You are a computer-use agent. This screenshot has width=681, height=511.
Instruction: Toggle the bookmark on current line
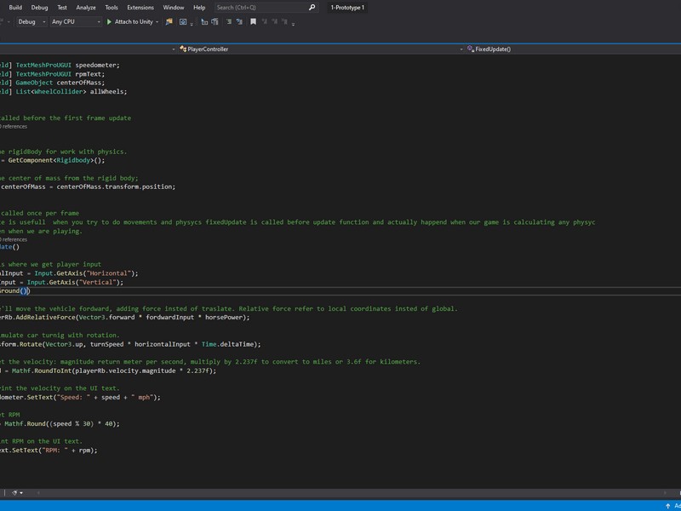tap(253, 21)
